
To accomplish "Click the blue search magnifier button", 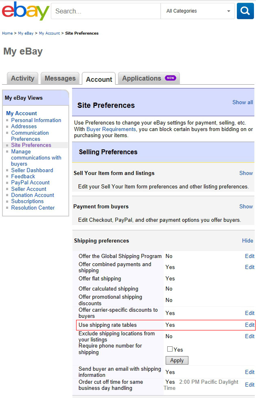I will pos(245,11).
